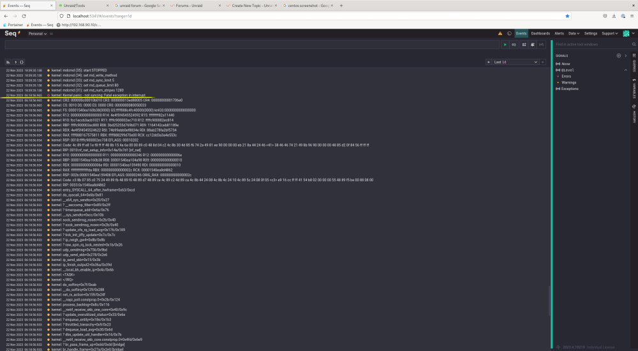
Task: Toggle the None signal
Action: (563, 64)
